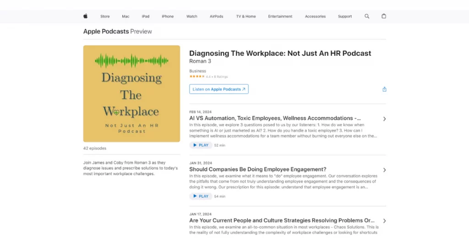Click the Business category label

198,71
